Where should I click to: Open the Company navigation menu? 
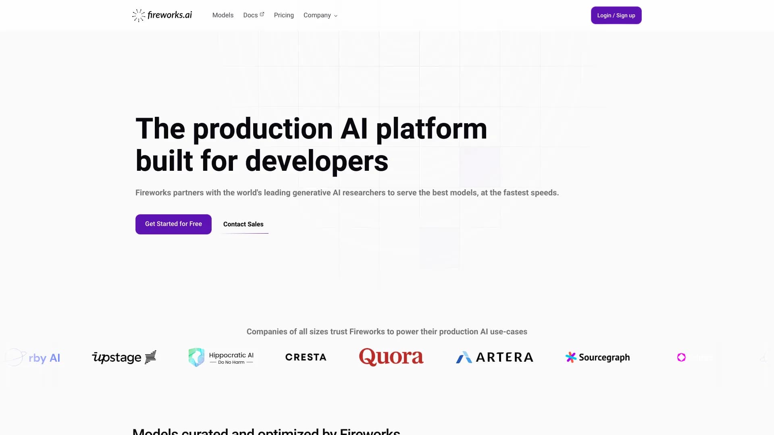click(x=317, y=15)
